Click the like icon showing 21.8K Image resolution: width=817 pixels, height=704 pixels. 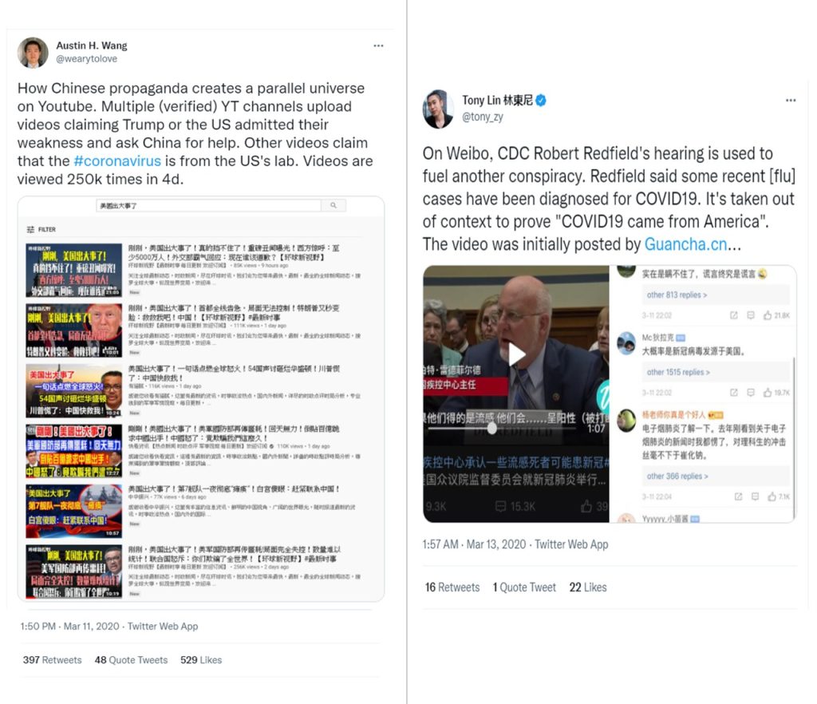[768, 315]
